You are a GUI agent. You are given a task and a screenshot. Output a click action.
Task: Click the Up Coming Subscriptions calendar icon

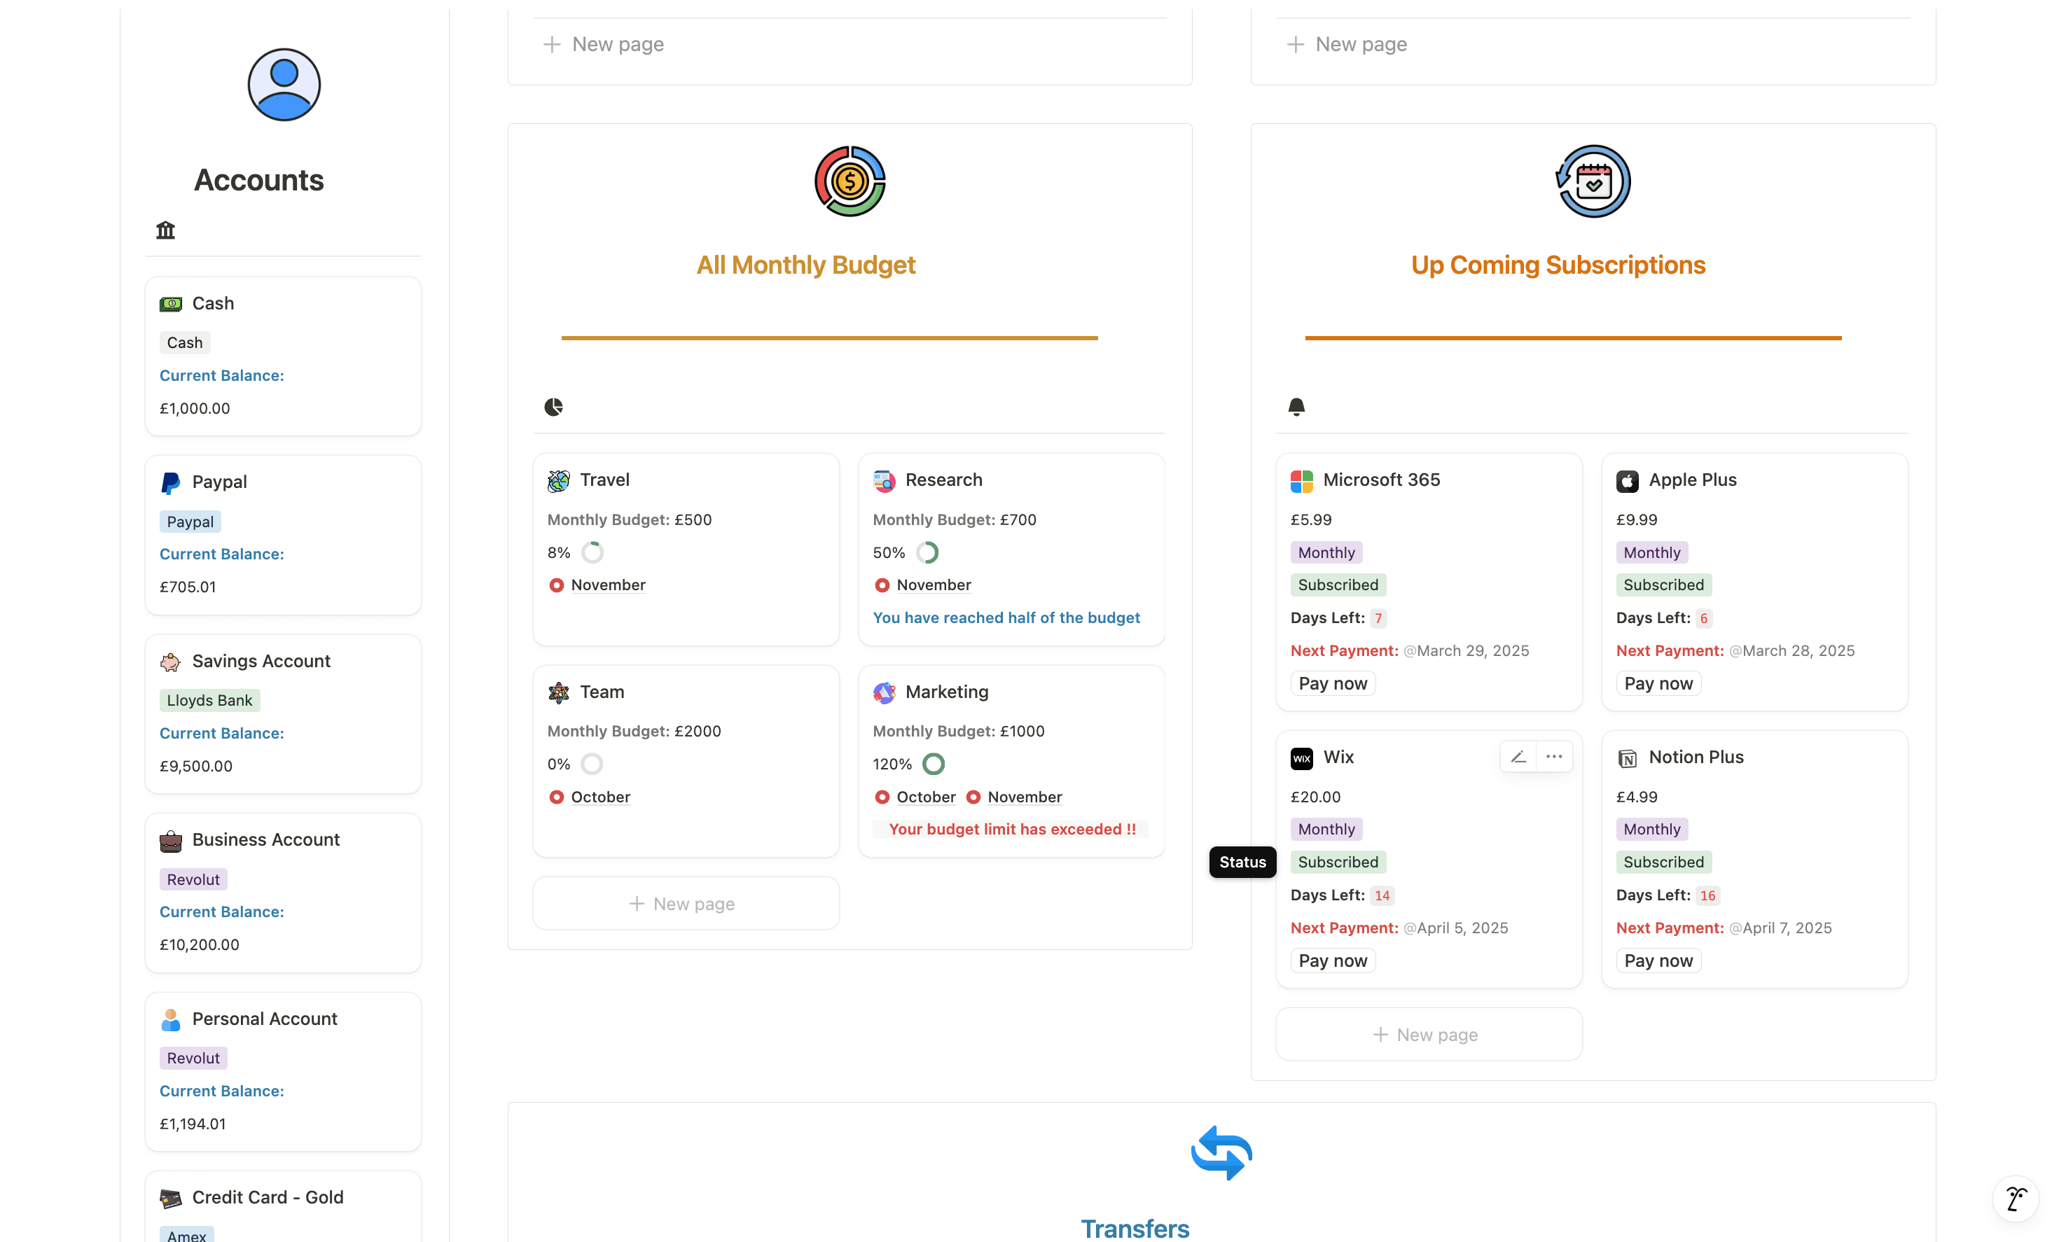pos(1593,181)
